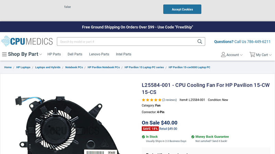Open the HP Parts menu item
Image resolution: width=275 pixels, height=154 pixels.
click(54, 54)
